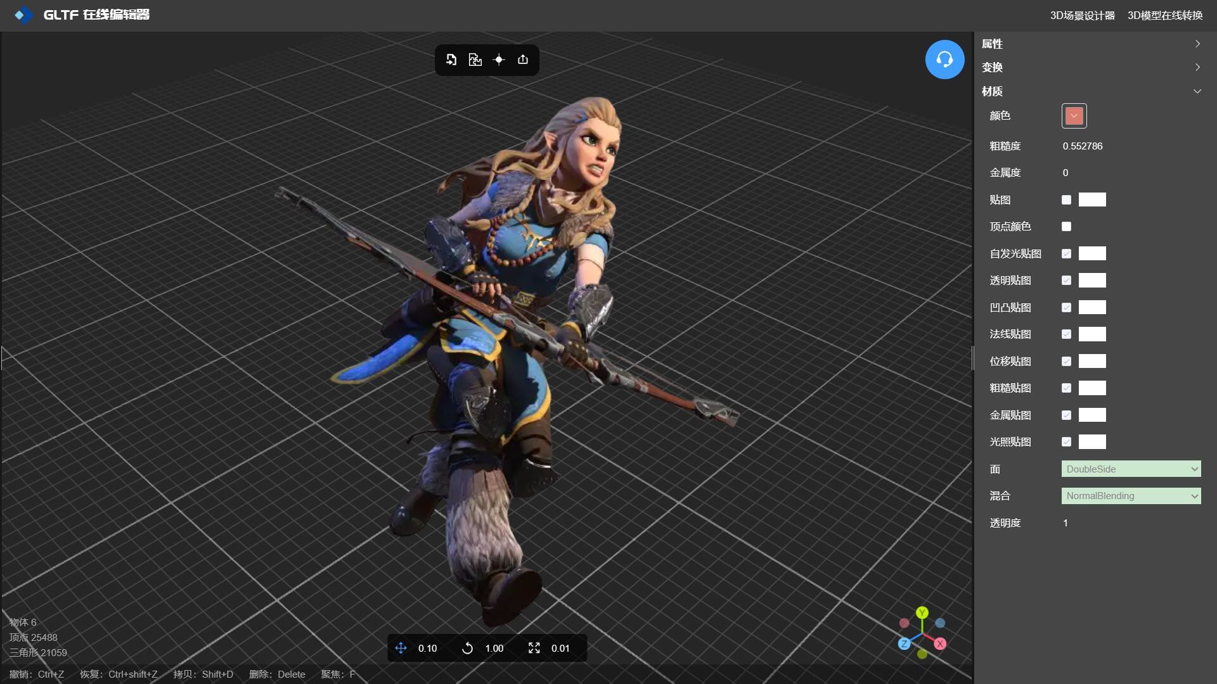Toggle the 顶点颜色 vertex color checkbox
This screenshot has height=684, width=1217.
pos(1066,227)
